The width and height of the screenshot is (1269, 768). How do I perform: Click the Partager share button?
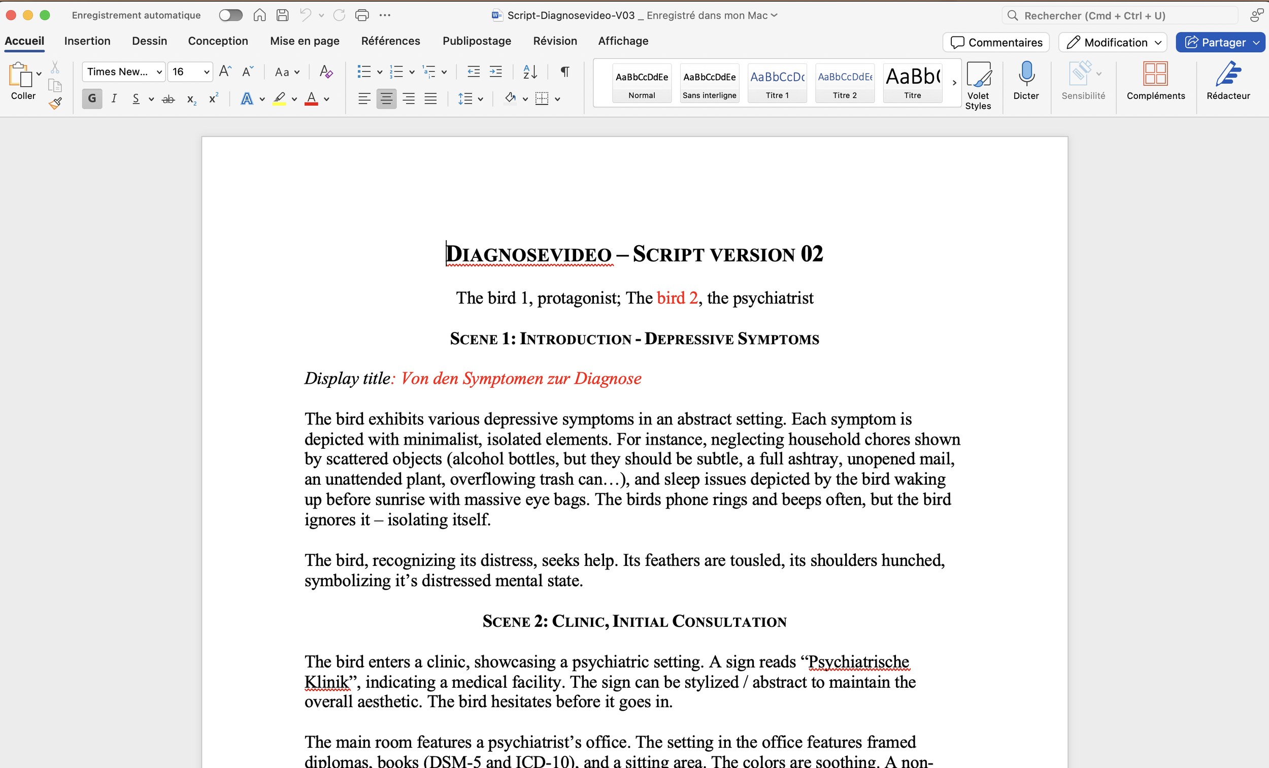point(1215,42)
